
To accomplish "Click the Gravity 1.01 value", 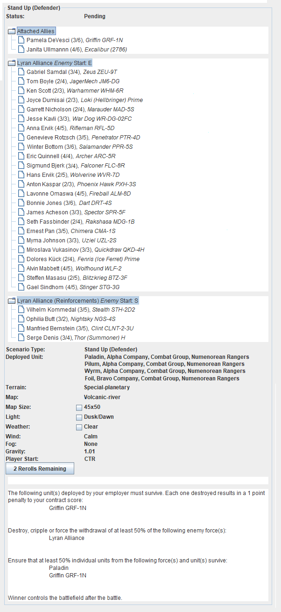I will (90, 452).
